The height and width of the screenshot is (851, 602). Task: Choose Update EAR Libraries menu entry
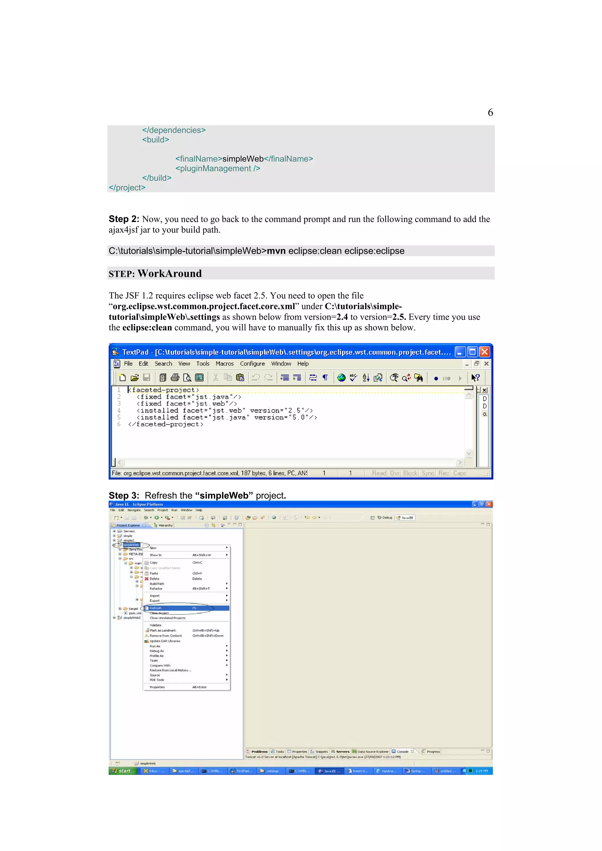187,641
